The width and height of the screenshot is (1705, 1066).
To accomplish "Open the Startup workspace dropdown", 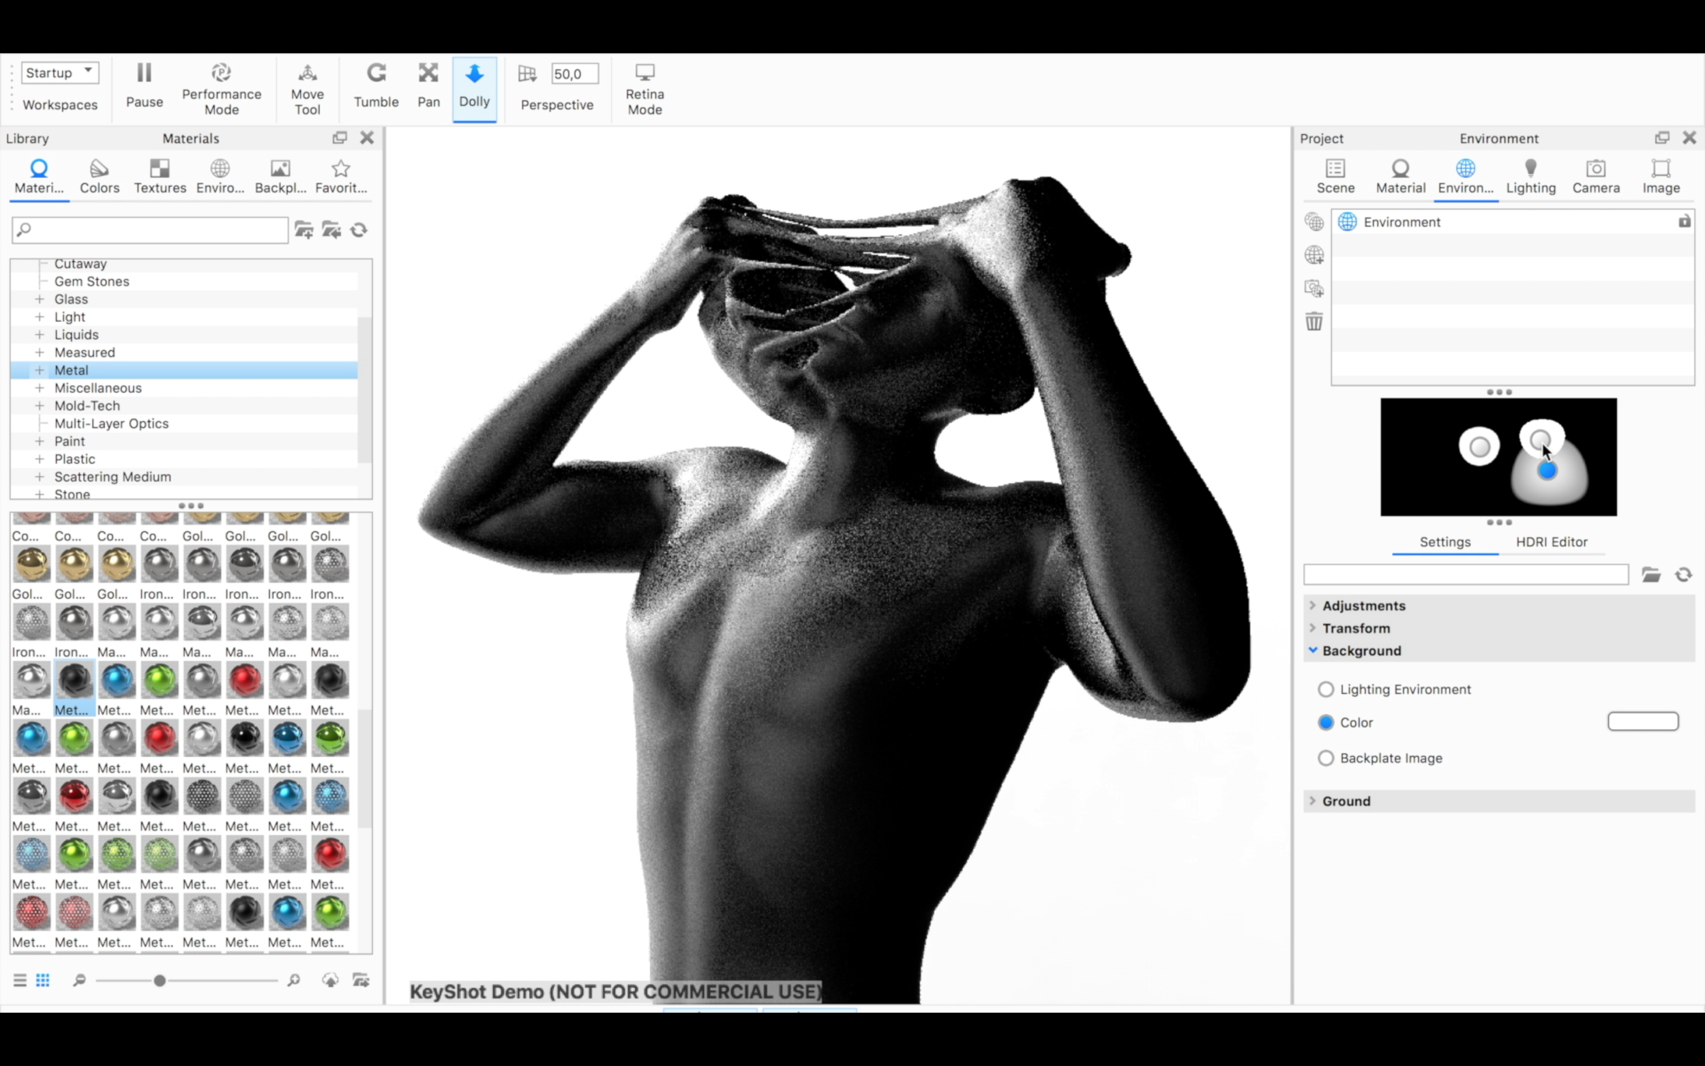I will click(60, 72).
